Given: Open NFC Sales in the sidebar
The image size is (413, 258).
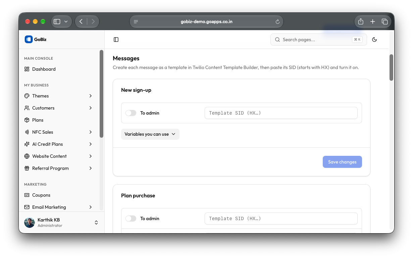Looking at the screenshot, I should coord(58,132).
